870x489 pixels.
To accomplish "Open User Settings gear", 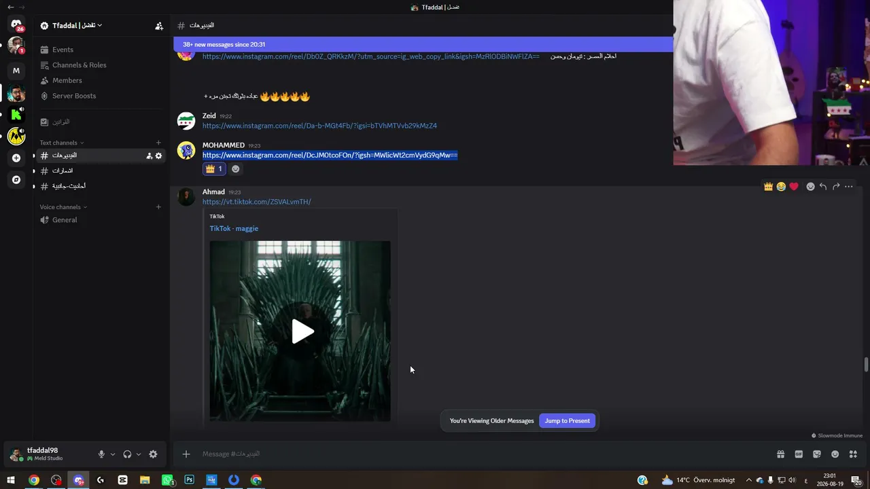I will (x=153, y=454).
